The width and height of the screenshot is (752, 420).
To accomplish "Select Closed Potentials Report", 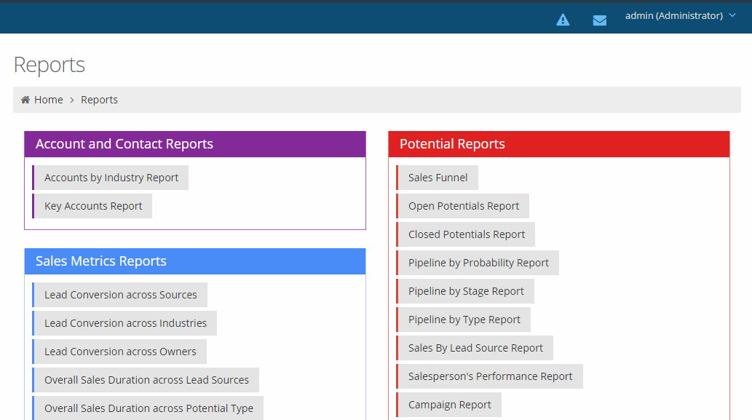I will [x=467, y=234].
